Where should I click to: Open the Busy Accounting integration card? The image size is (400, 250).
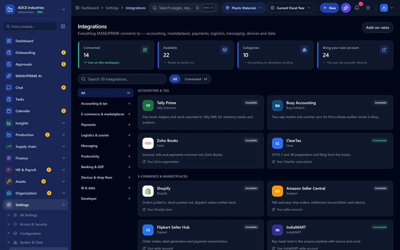click(x=330, y=112)
